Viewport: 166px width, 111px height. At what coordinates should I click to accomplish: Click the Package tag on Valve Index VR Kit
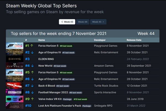(67, 99)
